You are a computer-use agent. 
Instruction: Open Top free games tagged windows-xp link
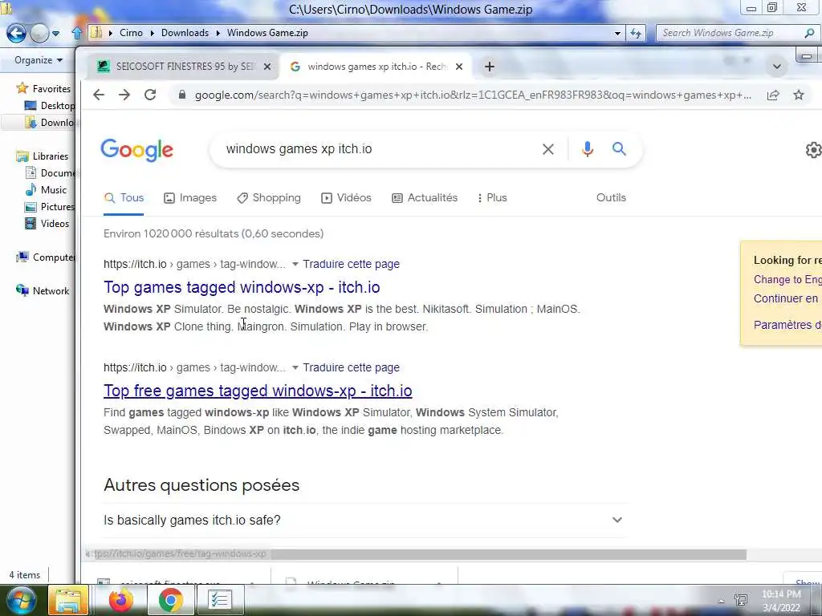point(258,391)
